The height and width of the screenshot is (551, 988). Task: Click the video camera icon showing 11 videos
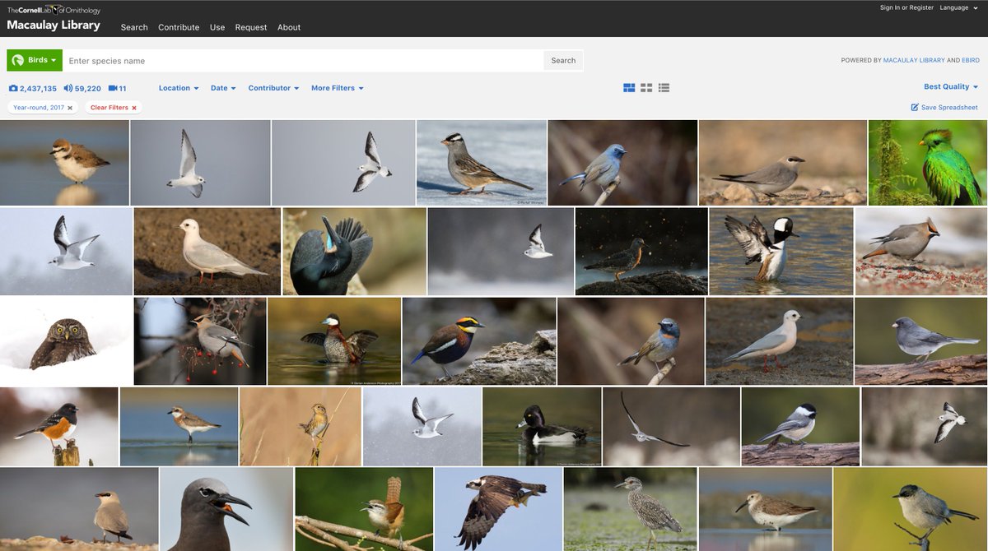coord(111,88)
